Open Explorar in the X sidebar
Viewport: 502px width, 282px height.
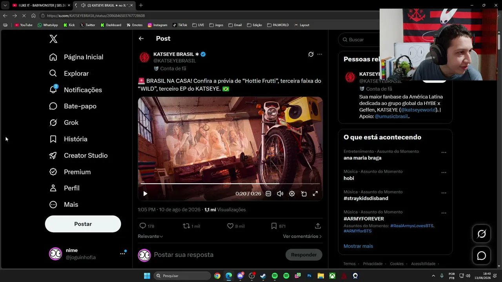coord(69,74)
